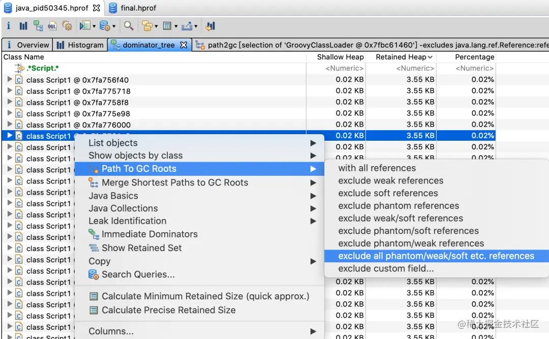The height and width of the screenshot is (339, 549).
Task: Open the Dominator Tree toolbar icon
Action: [x=39, y=25]
